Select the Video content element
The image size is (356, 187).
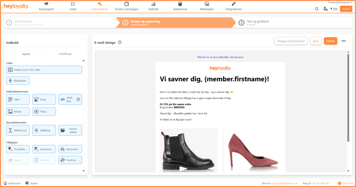pyautogui.click(x=44, y=111)
